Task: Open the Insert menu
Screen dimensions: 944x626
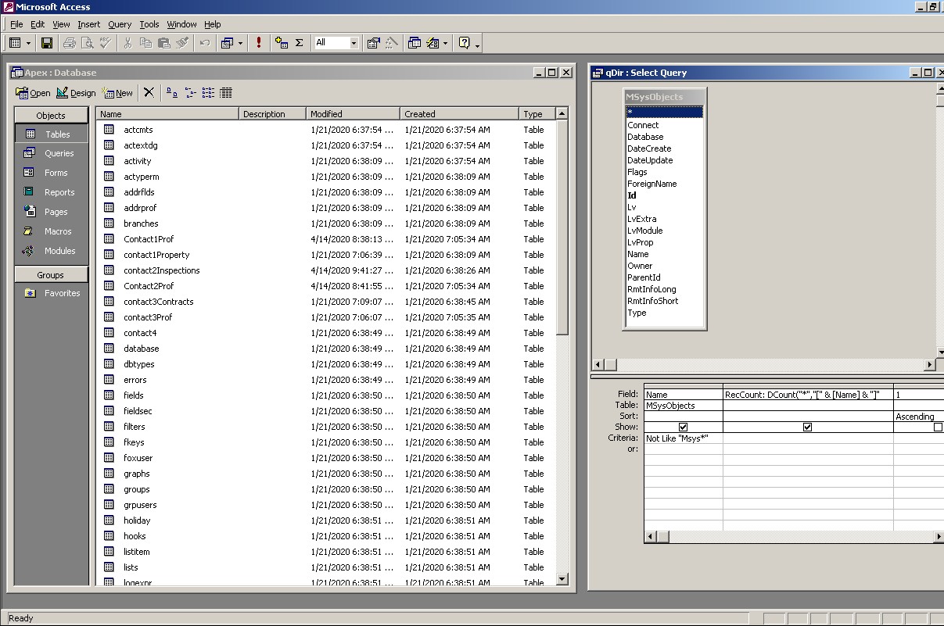Action: pyautogui.click(x=89, y=24)
